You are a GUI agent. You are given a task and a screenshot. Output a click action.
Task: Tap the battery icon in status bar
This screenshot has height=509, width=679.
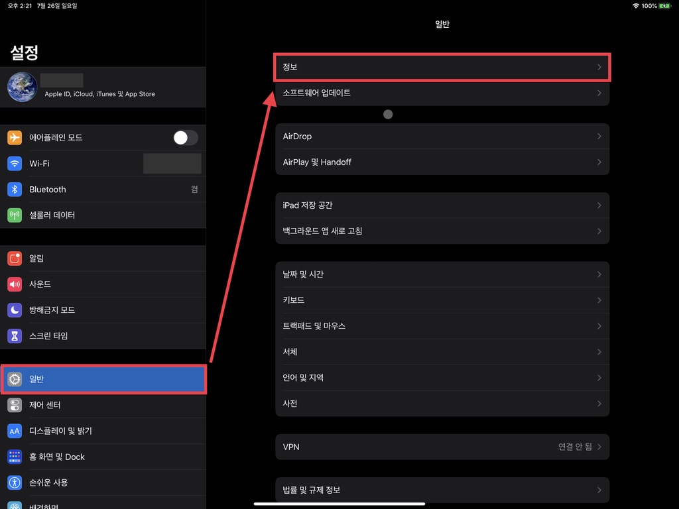[664, 6]
